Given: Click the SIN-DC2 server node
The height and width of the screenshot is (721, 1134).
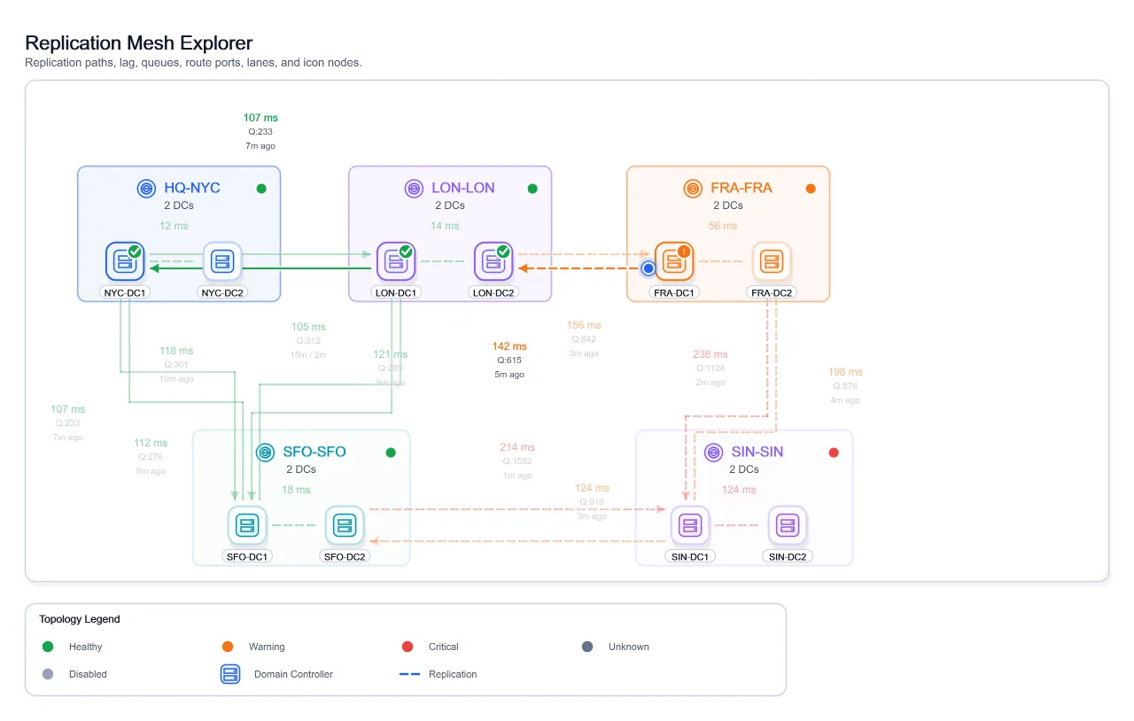Looking at the screenshot, I should [x=788, y=525].
